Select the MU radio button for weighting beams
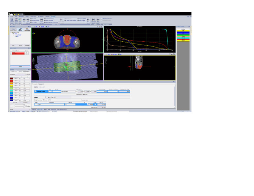The image size is (254, 196). click(x=48, y=100)
